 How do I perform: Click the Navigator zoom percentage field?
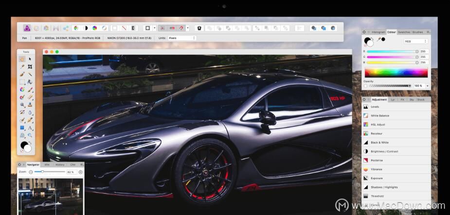pos(71,172)
